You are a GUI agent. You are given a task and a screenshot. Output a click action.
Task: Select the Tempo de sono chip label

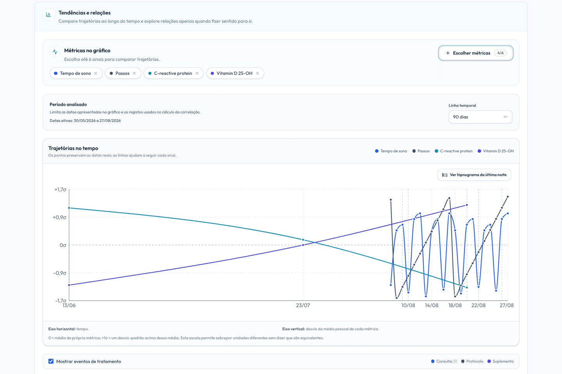coord(75,73)
